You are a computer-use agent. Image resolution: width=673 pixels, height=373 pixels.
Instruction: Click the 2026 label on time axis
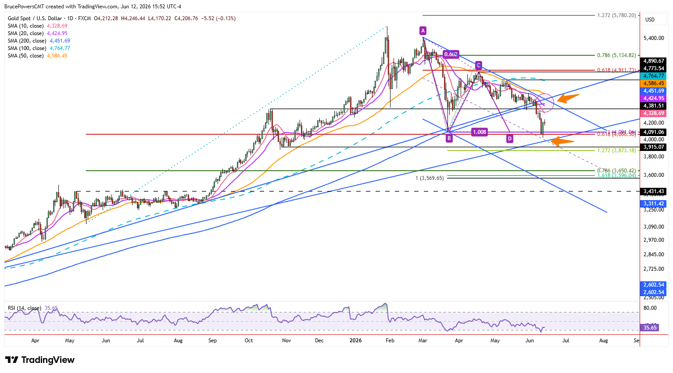355,341
